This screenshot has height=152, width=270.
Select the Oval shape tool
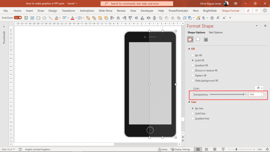(44, 18)
